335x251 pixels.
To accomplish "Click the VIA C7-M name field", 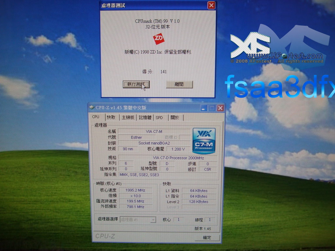I will (154, 131).
